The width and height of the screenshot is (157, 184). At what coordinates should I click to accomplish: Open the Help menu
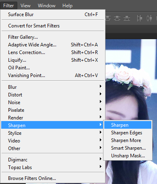pos(67,6)
